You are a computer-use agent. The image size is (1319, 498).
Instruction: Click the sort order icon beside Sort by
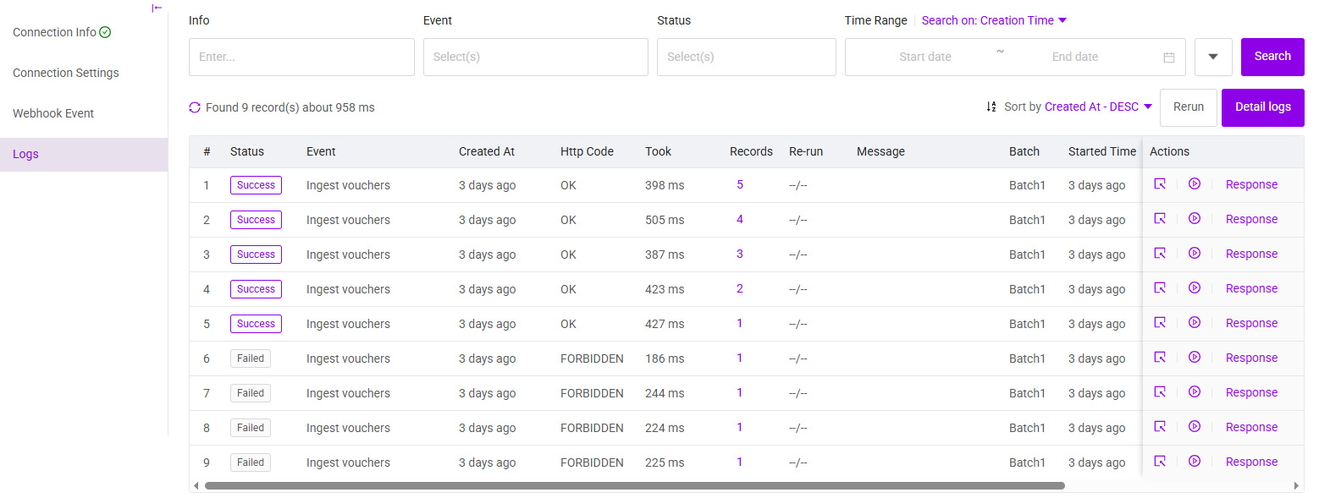coord(991,107)
